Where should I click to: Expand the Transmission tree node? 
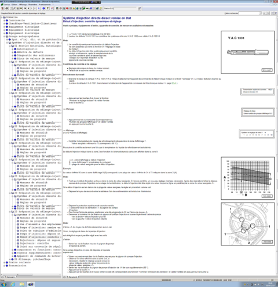[4, 266]
